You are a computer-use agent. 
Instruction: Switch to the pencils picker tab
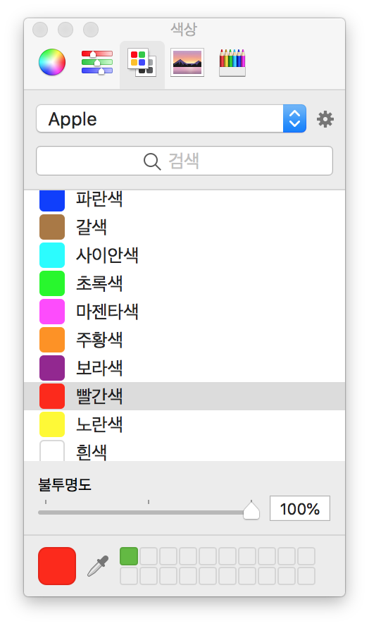pos(232,63)
